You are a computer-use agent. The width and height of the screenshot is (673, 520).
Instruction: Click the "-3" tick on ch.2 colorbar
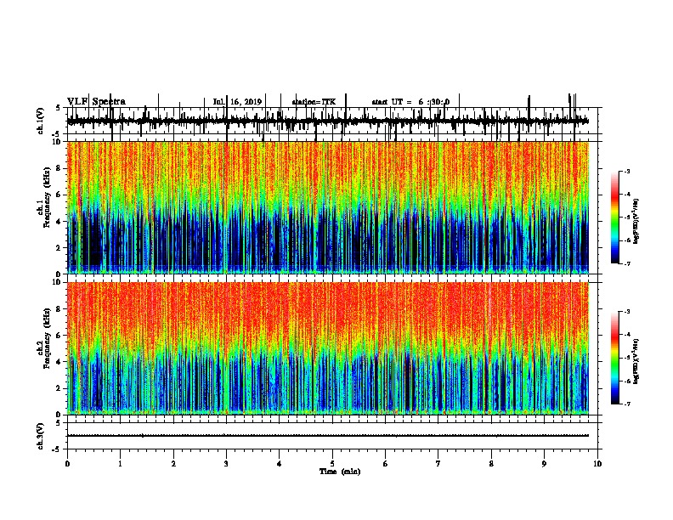pyautogui.click(x=626, y=312)
